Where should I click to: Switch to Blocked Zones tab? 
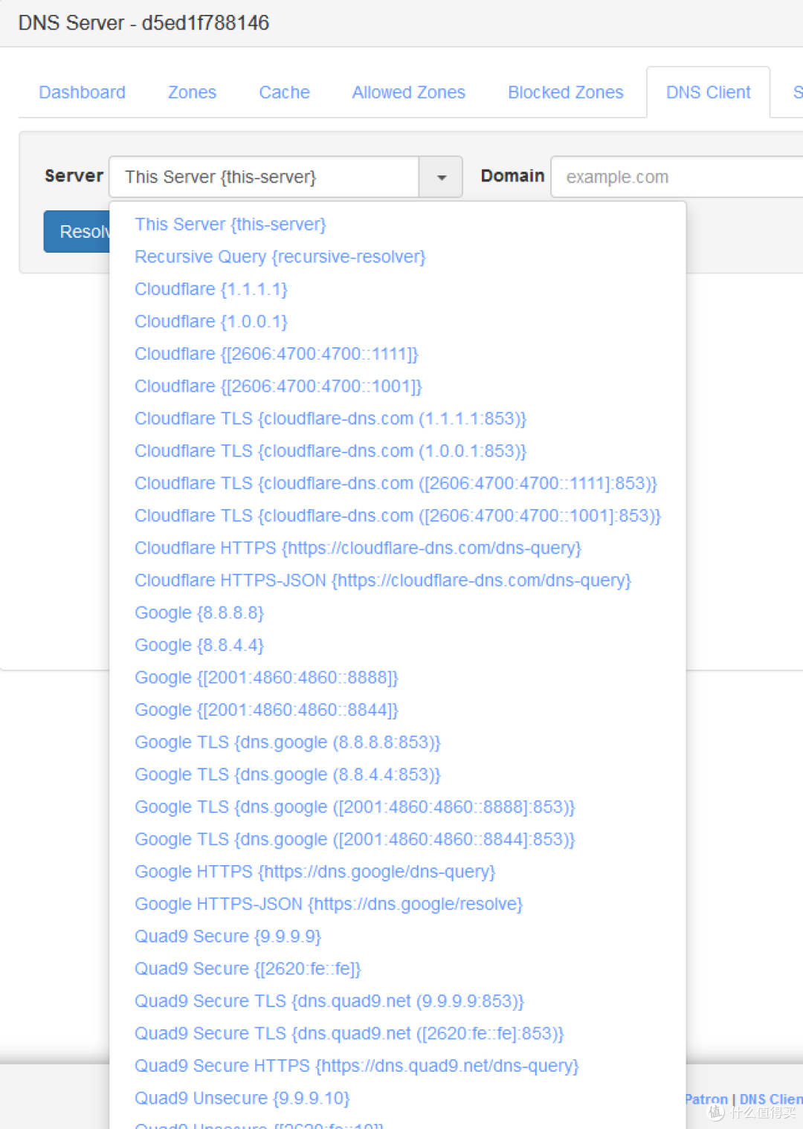point(565,93)
